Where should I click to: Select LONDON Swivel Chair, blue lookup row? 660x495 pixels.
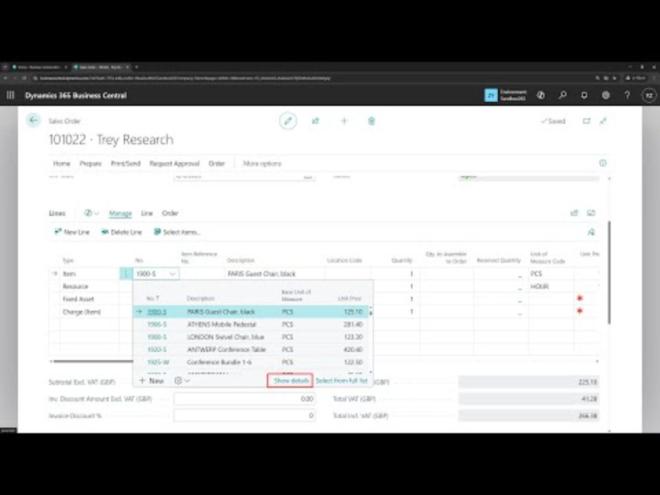point(251,337)
